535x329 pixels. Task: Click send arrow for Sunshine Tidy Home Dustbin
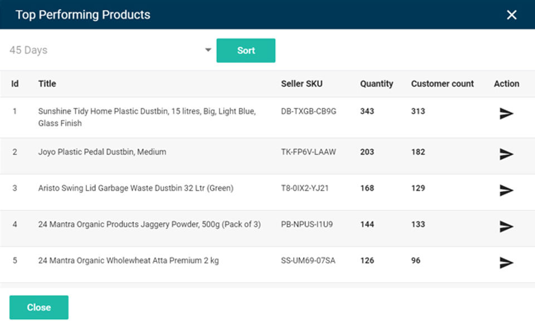pyautogui.click(x=506, y=114)
